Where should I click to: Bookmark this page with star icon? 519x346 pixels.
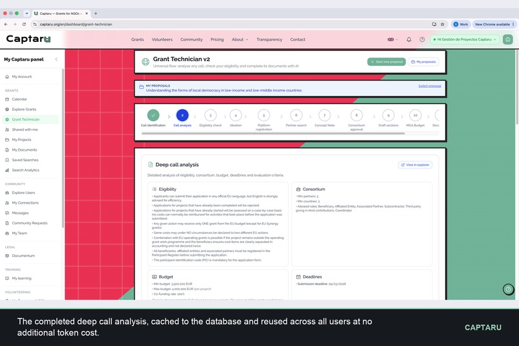tap(442, 24)
